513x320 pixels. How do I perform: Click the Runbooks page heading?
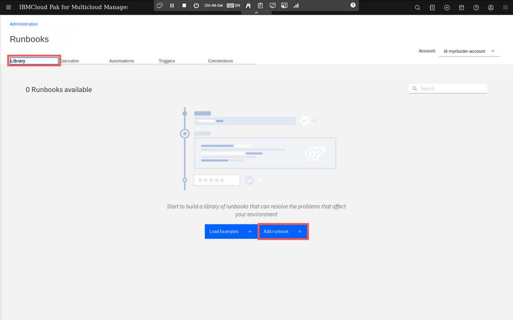click(x=29, y=39)
